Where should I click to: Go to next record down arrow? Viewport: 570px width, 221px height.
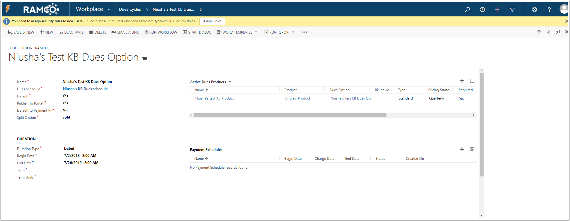click(x=548, y=32)
